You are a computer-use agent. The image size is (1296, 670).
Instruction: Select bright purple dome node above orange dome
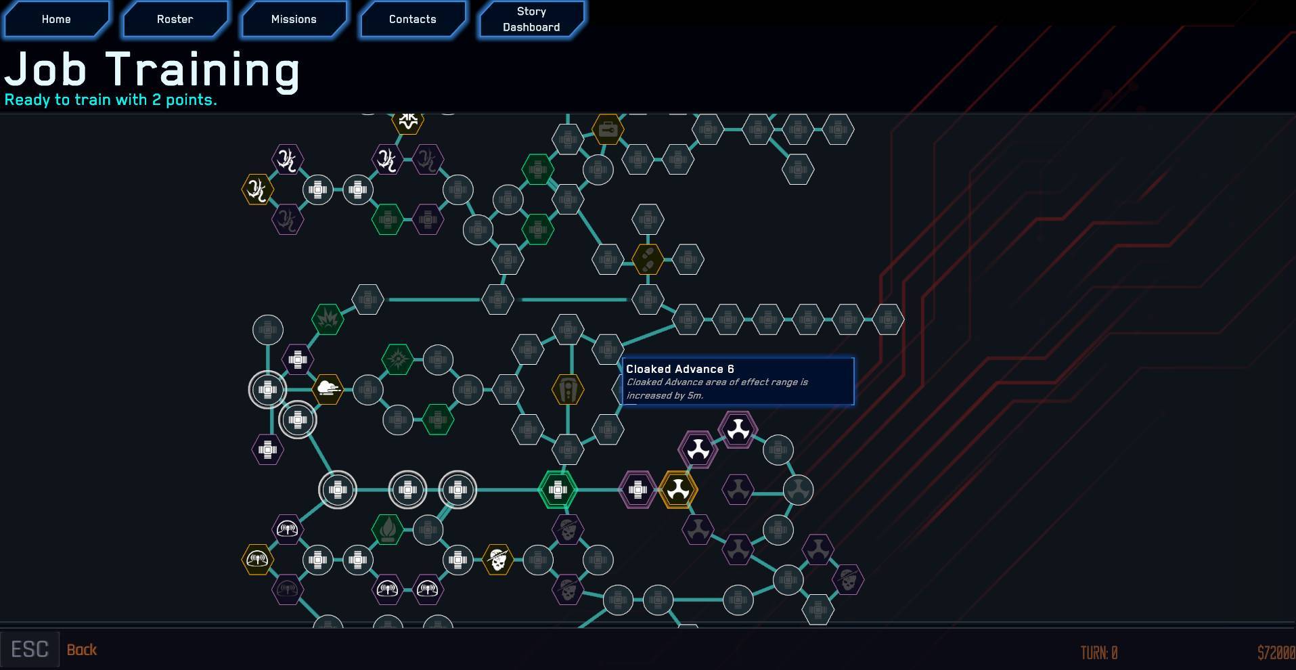(288, 529)
